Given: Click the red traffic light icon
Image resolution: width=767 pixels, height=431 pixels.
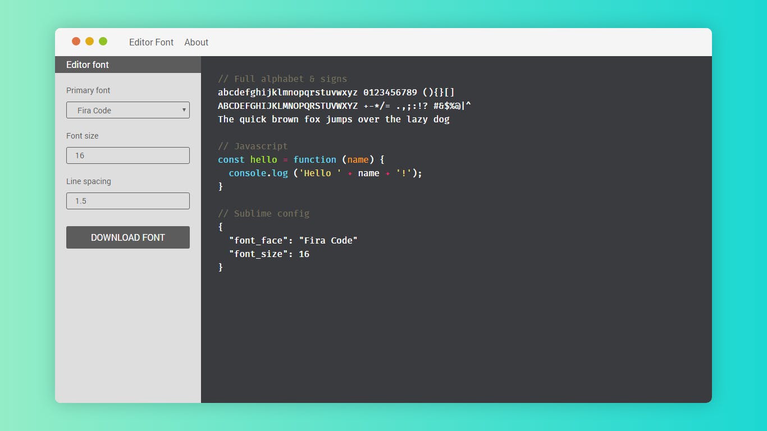Looking at the screenshot, I should click(76, 41).
